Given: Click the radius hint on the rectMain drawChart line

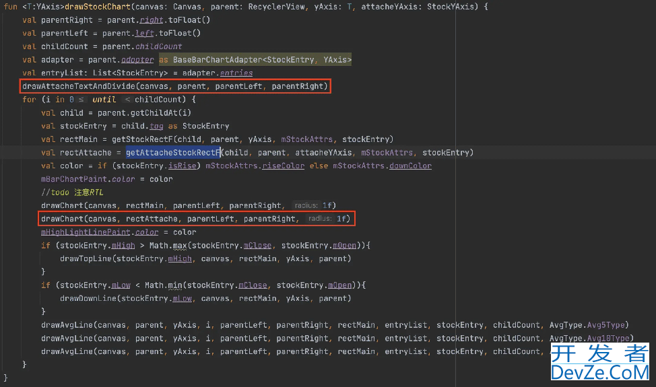Looking at the screenshot, I should coord(306,206).
